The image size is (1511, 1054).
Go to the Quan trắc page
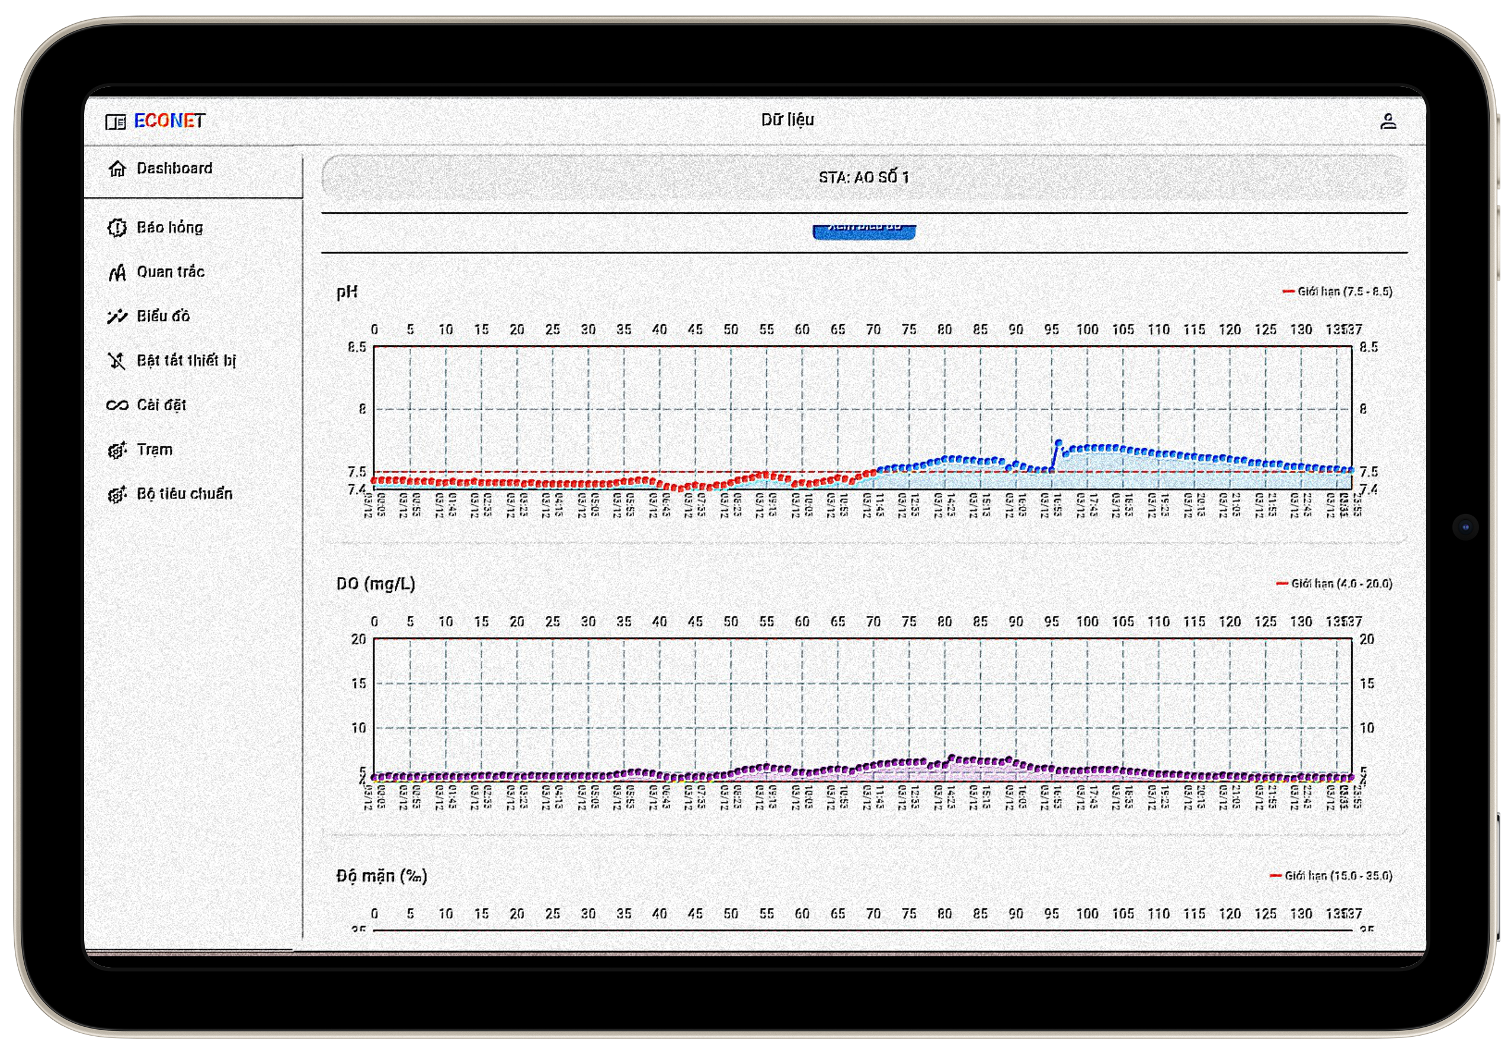(171, 272)
